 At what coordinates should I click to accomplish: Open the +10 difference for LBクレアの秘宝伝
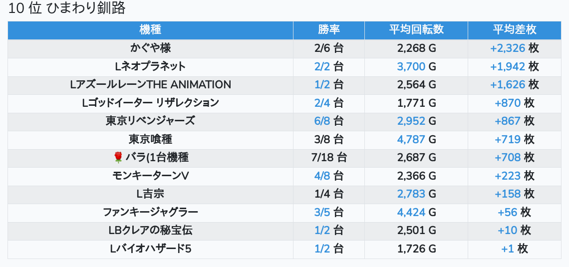coord(507,230)
